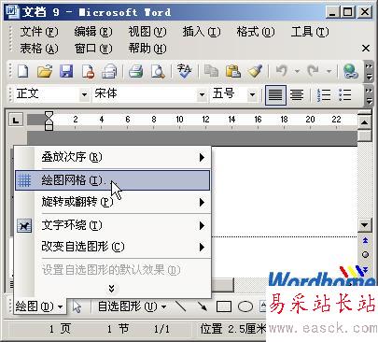Click the 绘图(D) drawing menu button

pyautogui.click(x=39, y=306)
